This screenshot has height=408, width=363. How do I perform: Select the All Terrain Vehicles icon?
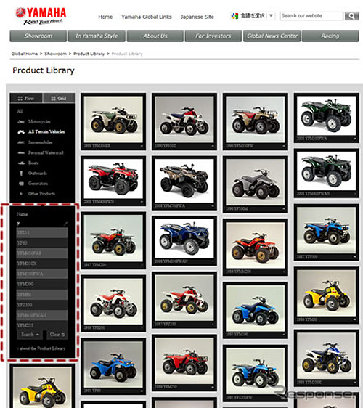21,132
